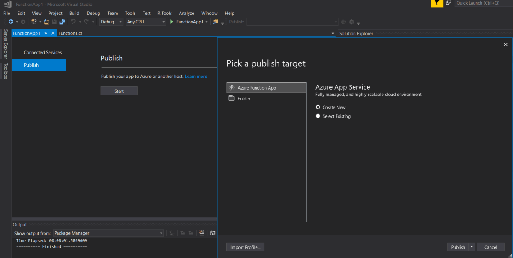Click the notifications flag icon

coord(437,3)
